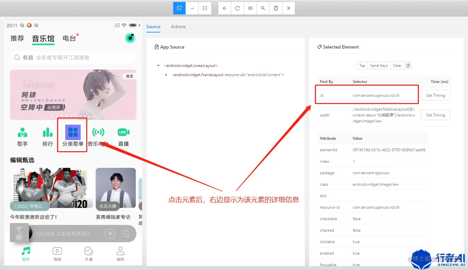Tap the 音乐馆 tab in phone

coord(43,39)
